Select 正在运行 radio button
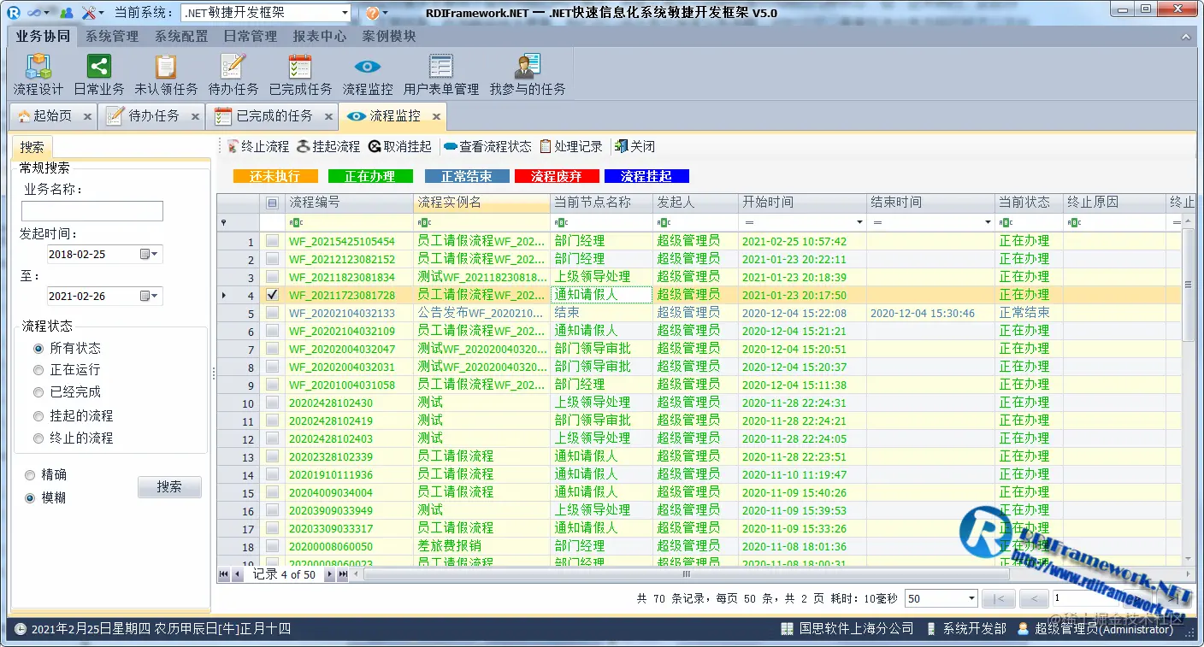Image resolution: width=1204 pixels, height=647 pixels. pyautogui.click(x=38, y=370)
